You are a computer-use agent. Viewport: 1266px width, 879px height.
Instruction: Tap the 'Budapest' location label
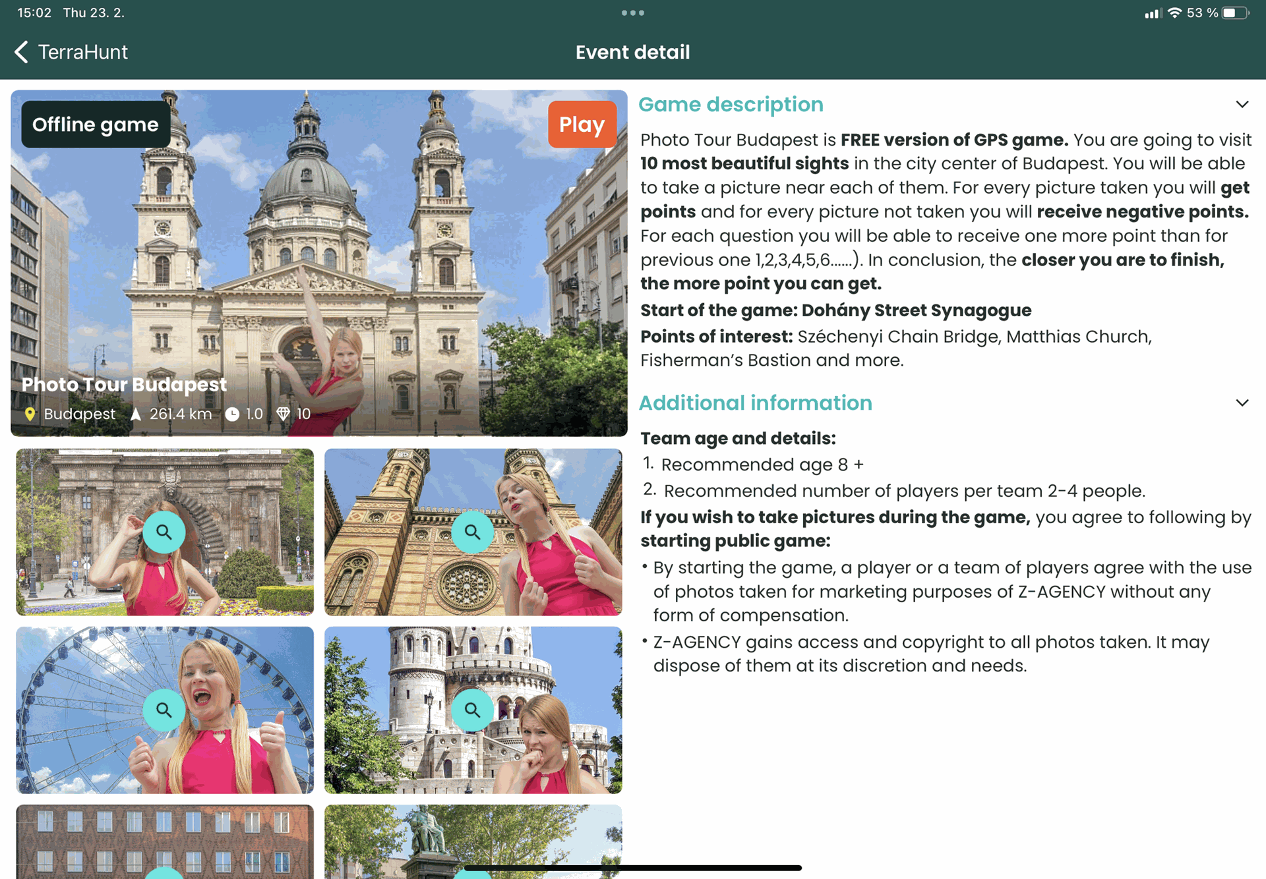[x=79, y=414]
